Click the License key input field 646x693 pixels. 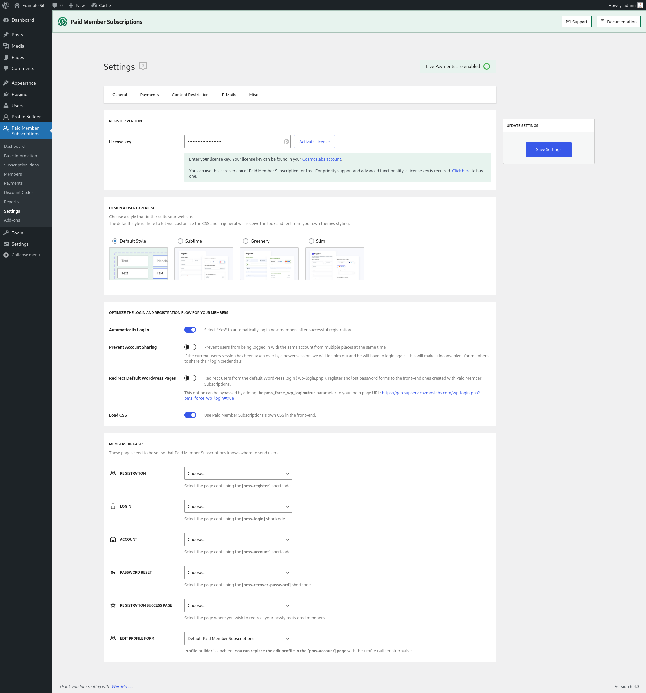pyautogui.click(x=237, y=142)
